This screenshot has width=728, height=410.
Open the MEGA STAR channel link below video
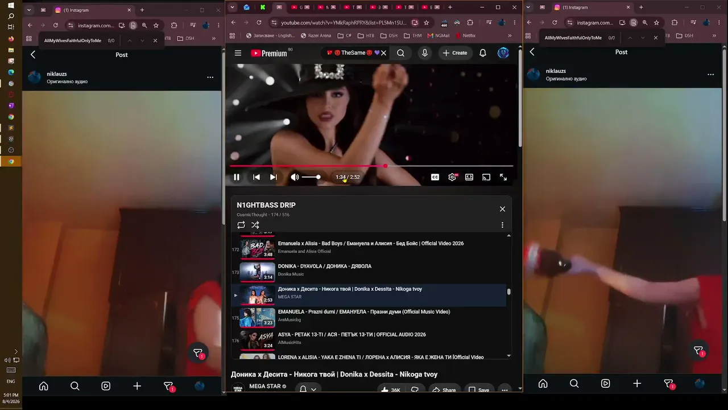click(265, 387)
